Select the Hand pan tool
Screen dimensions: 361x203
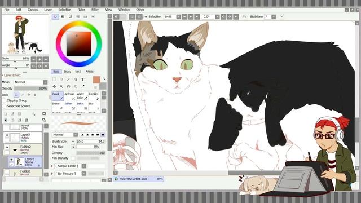click(x=76, y=86)
